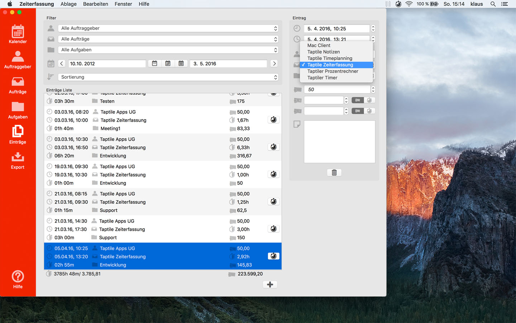Open Aufträge in the sidebar
The height and width of the screenshot is (323, 516).
pyautogui.click(x=18, y=85)
